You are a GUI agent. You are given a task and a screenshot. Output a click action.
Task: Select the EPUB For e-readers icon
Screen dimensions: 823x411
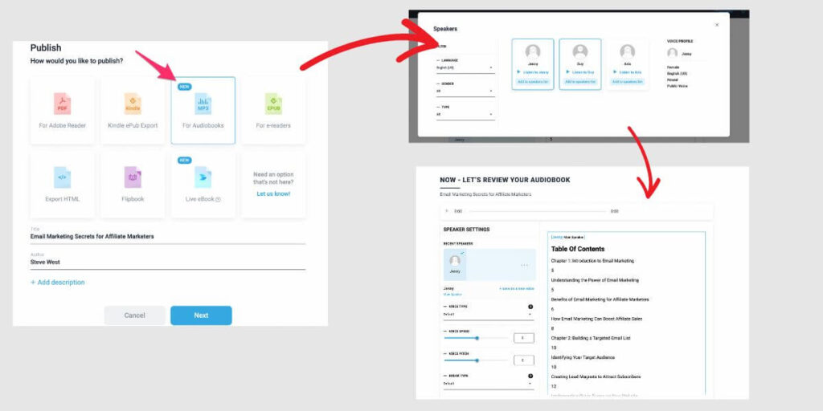(273, 104)
